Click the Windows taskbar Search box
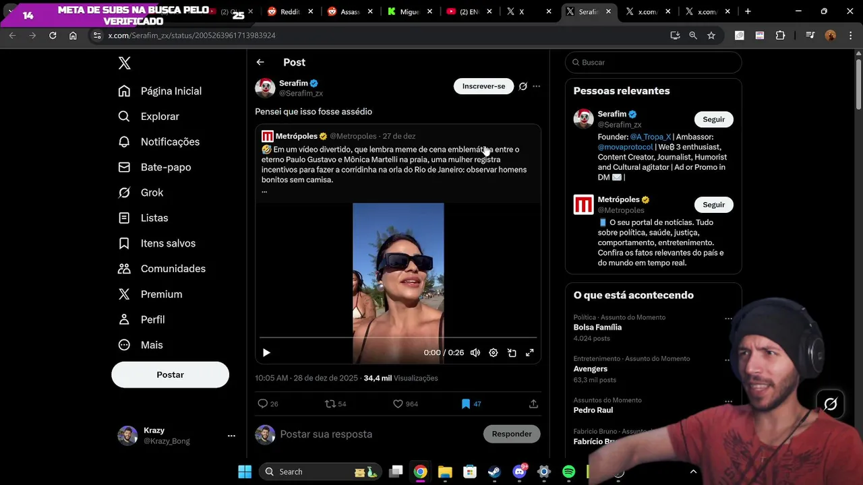Viewport: 863px width, 485px height. coord(320,472)
